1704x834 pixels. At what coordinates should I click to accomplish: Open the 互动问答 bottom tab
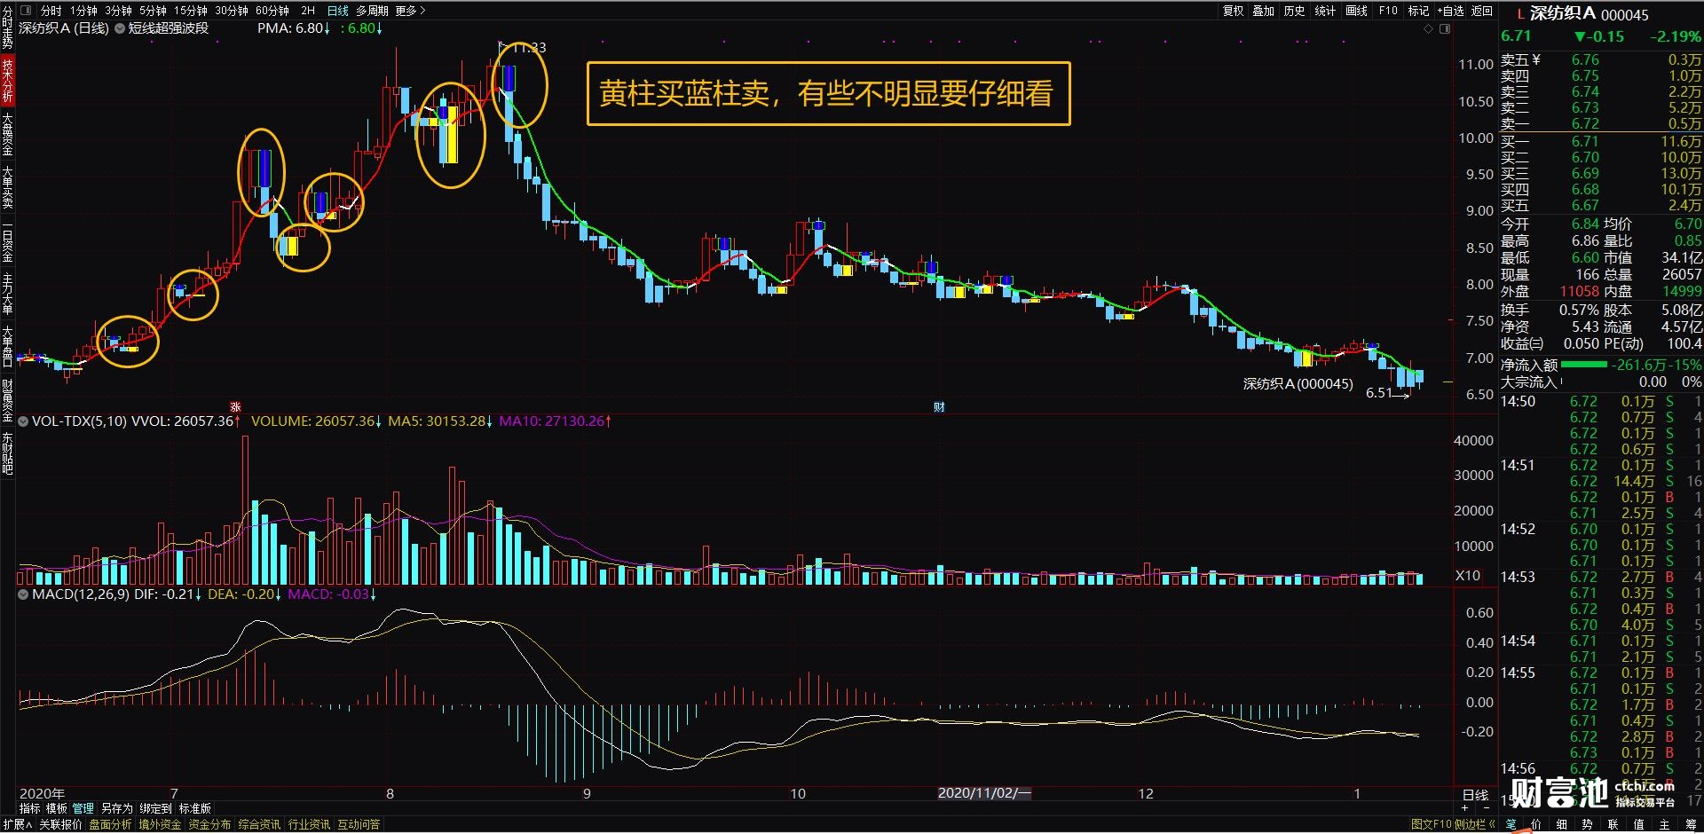pos(359,824)
